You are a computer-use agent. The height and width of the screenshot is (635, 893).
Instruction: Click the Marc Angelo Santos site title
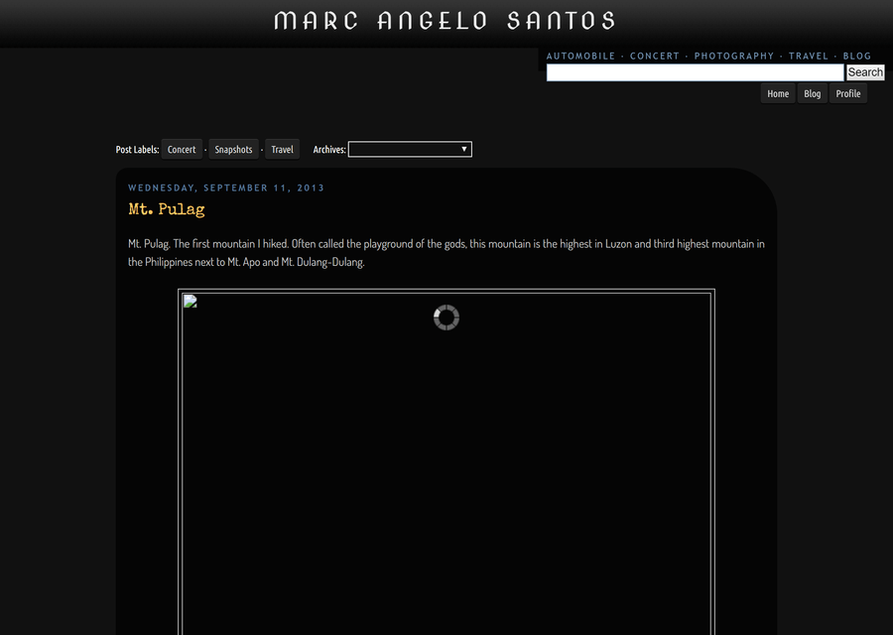coord(446,21)
